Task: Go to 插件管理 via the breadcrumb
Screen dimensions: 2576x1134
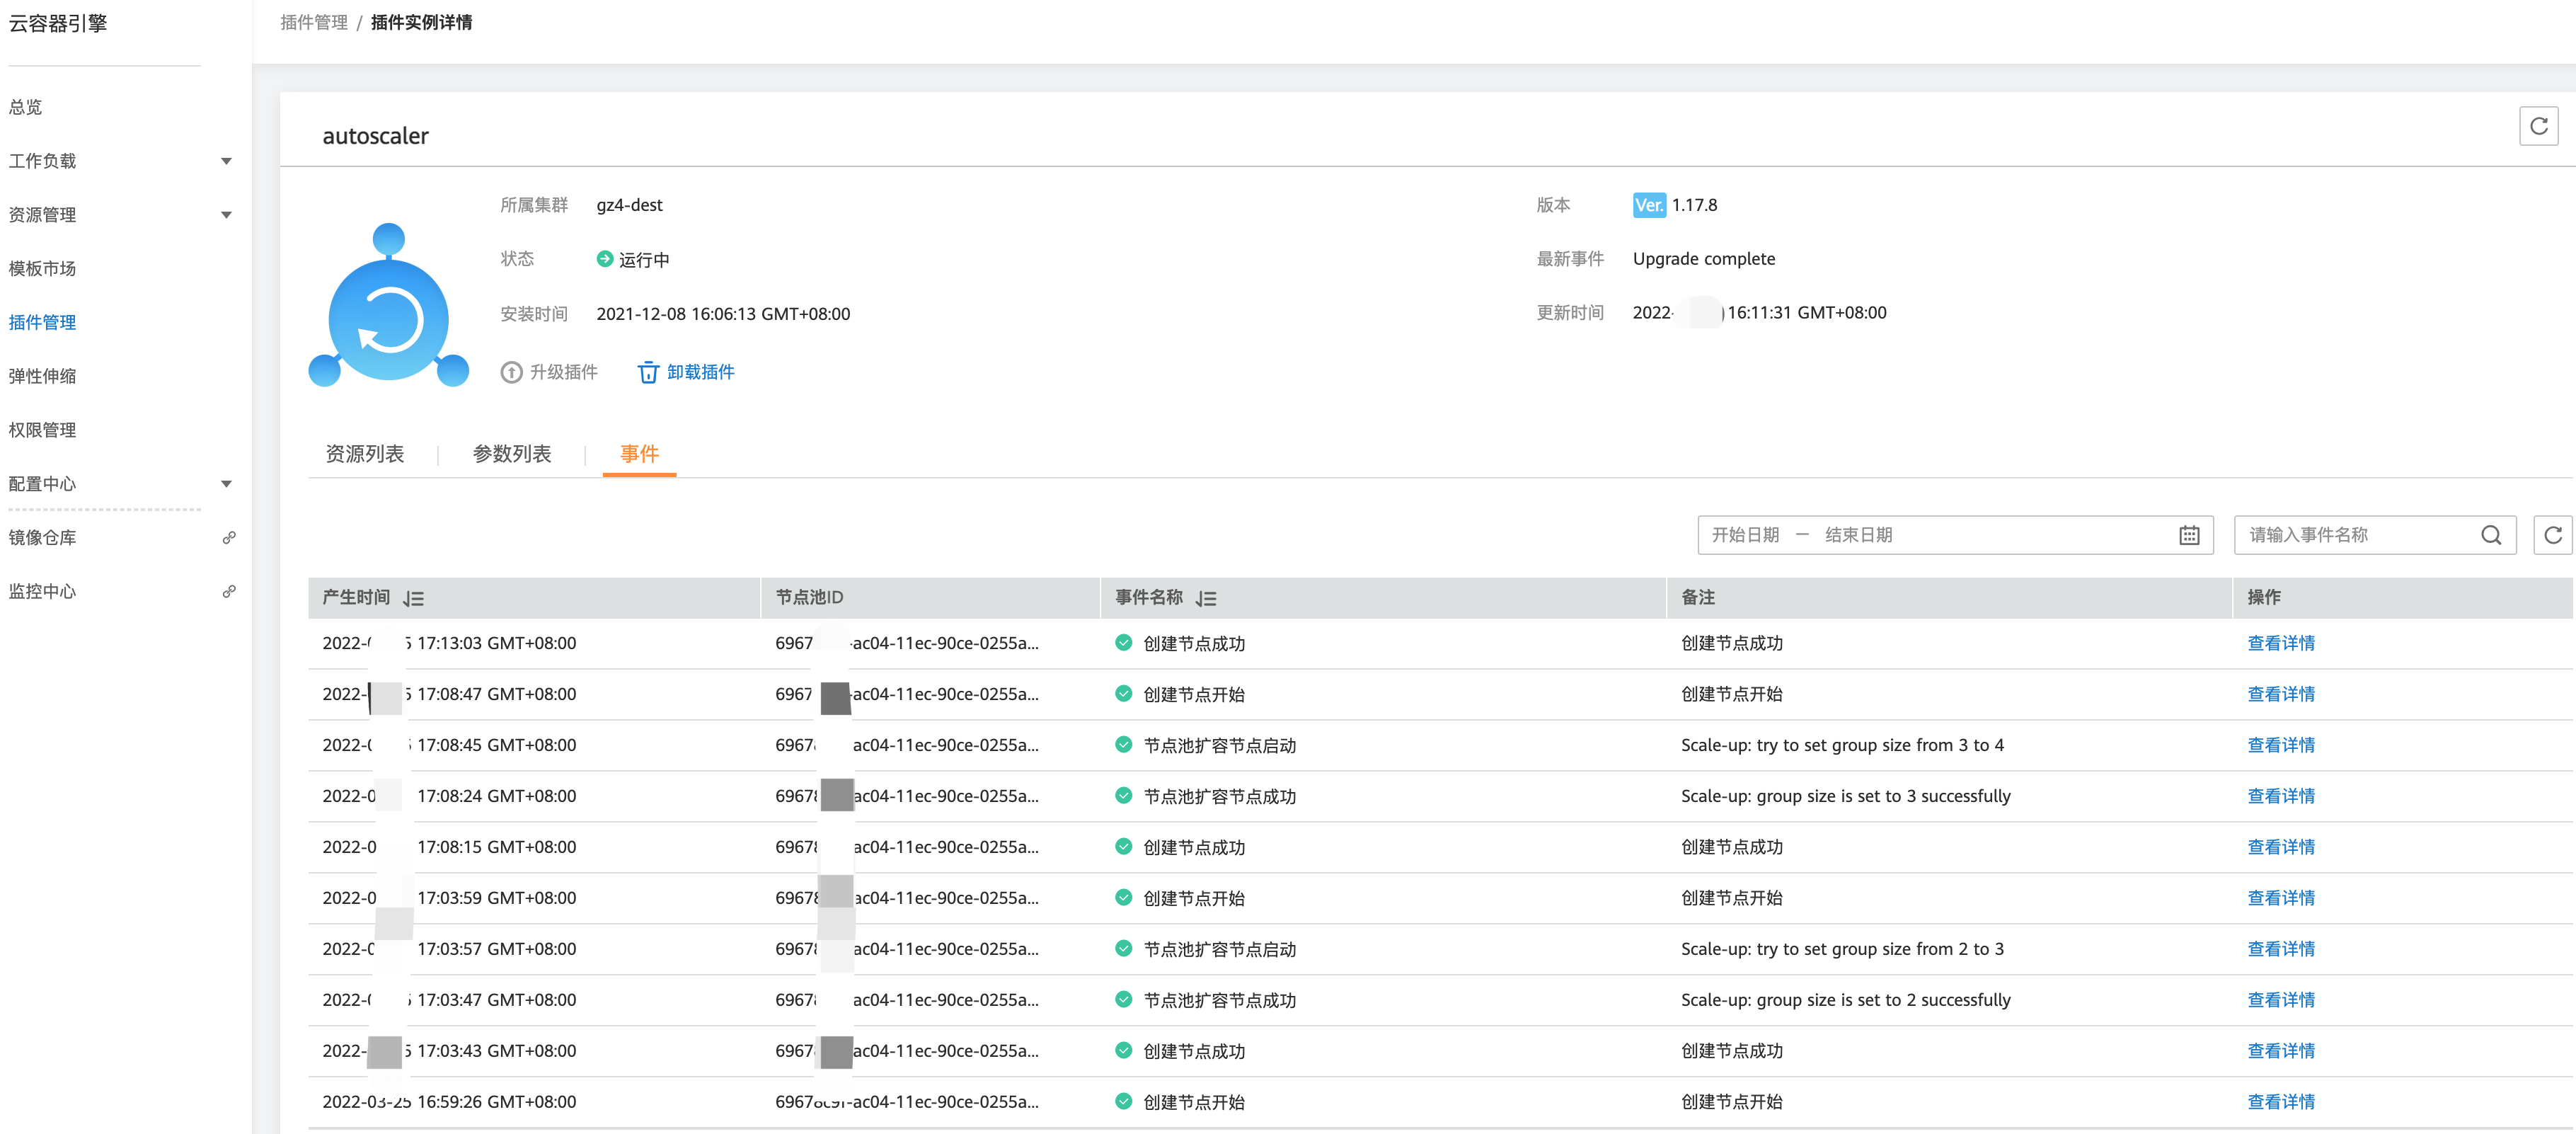Action: [313, 22]
